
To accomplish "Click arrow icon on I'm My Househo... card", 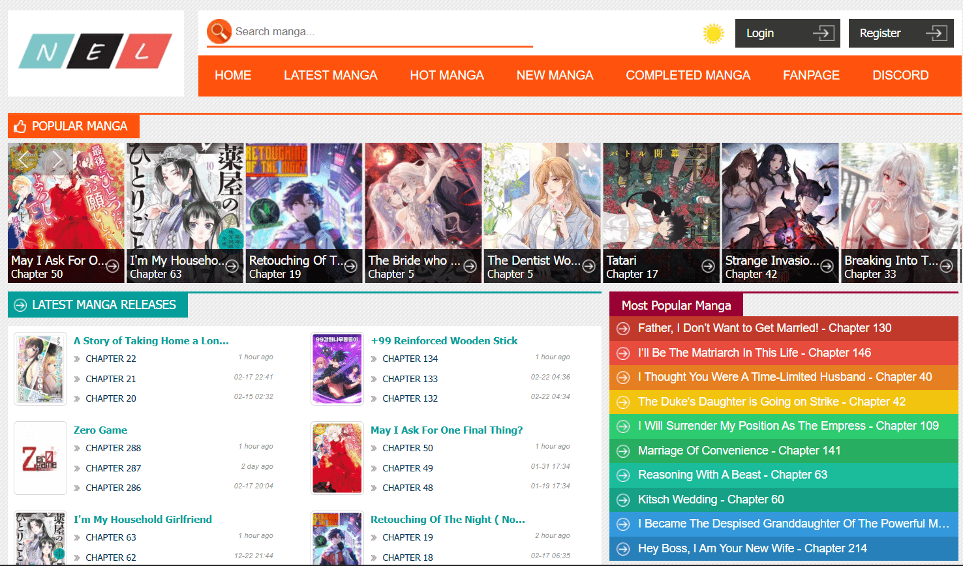I will tap(232, 266).
